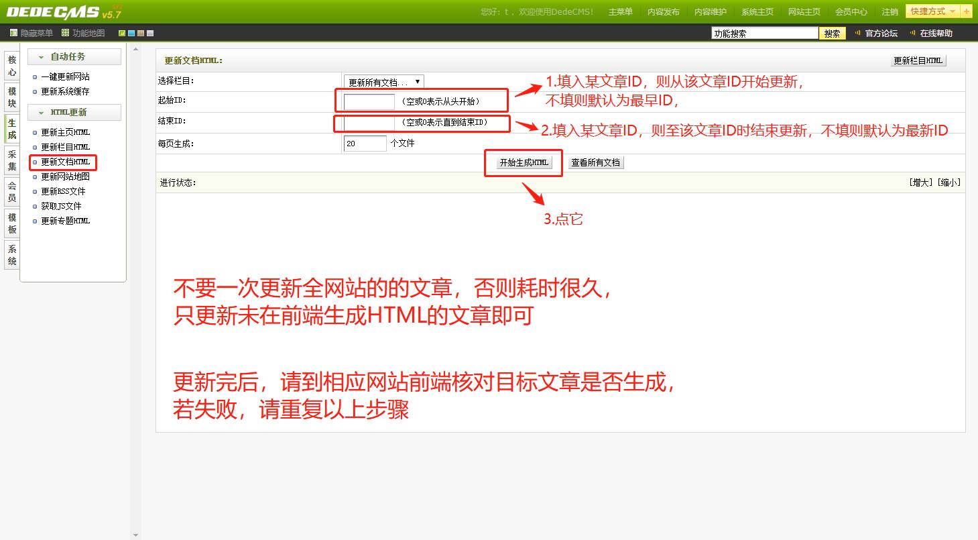The width and height of the screenshot is (978, 540).
Task: Click the 更新栏目HTML button at top right
Action: (918, 60)
